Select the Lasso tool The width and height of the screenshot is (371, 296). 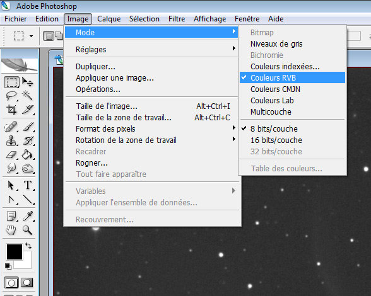pyautogui.click(x=11, y=96)
